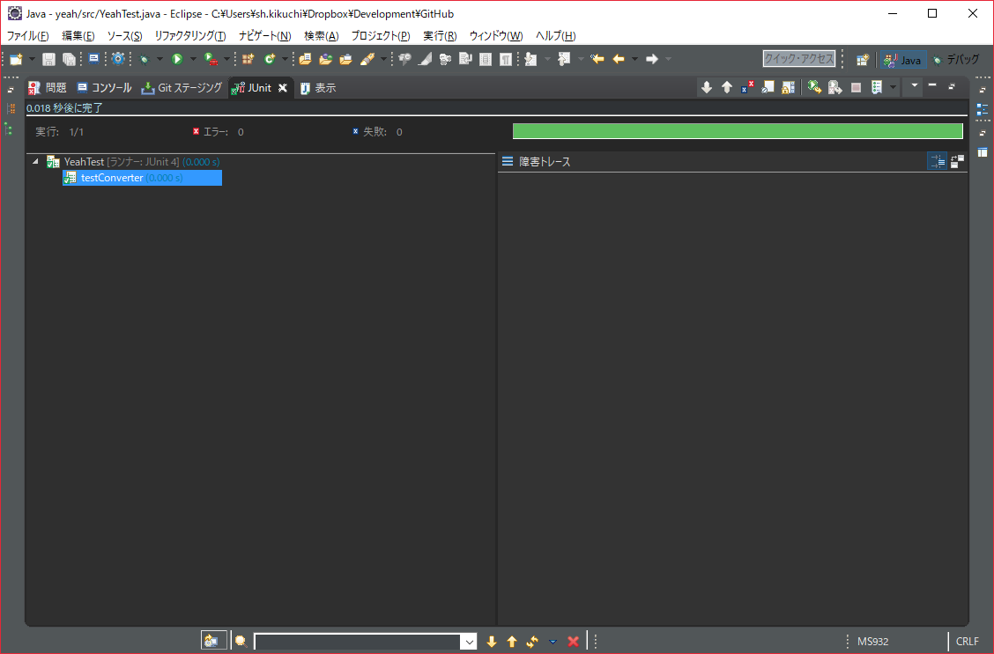Click the JUnit Stop test run button
994x654 pixels.
[856, 87]
